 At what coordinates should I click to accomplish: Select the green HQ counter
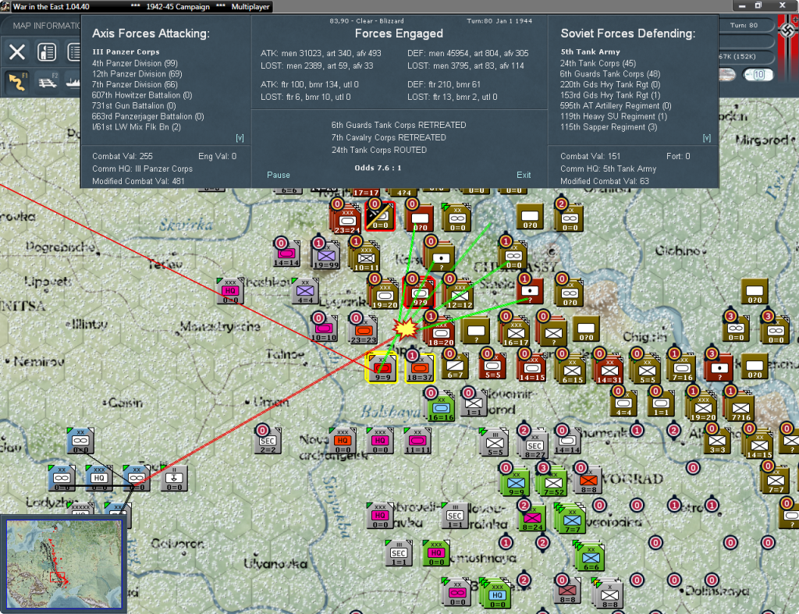pyautogui.click(x=436, y=553)
